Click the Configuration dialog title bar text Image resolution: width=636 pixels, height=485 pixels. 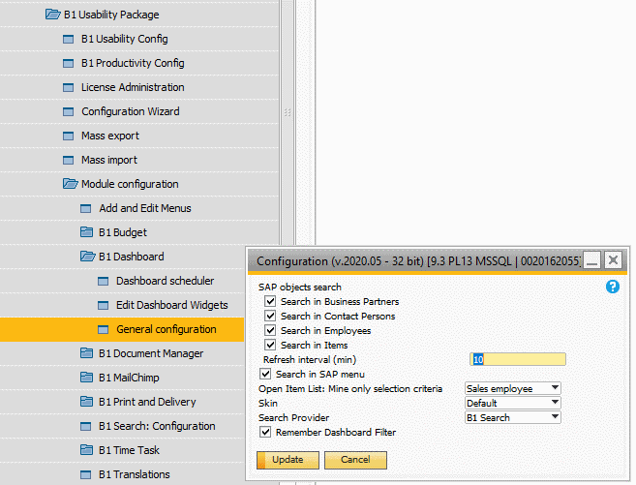pyautogui.click(x=419, y=260)
